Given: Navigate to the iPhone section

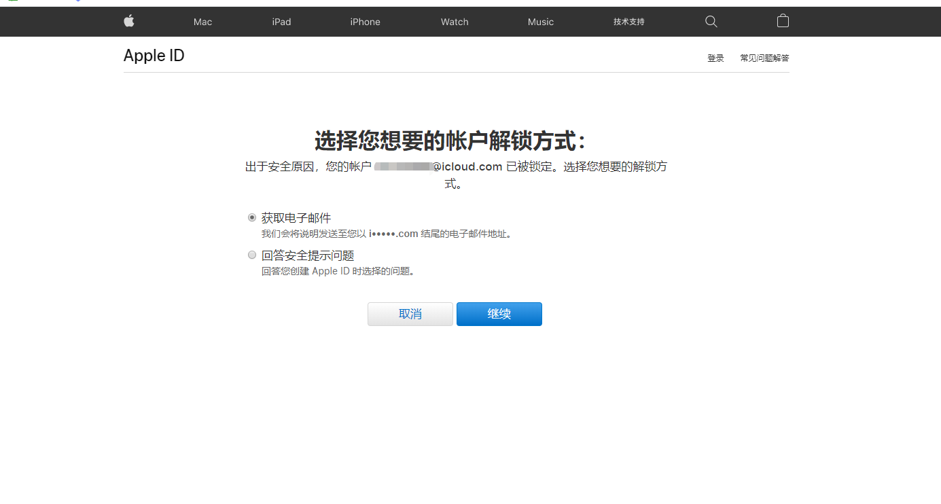Looking at the screenshot, I should (x=365, y=22).
